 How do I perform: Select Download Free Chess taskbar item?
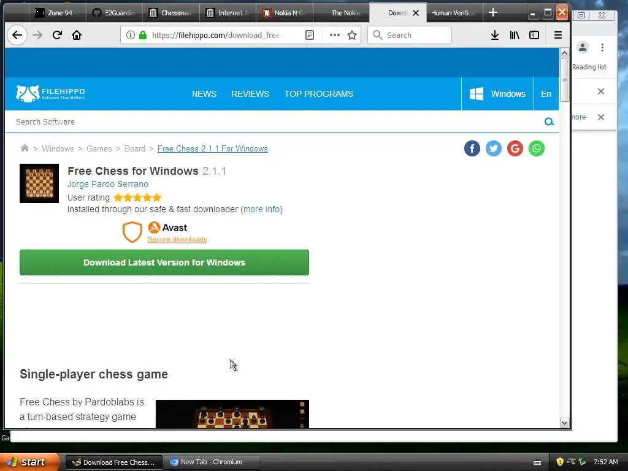tap(113, 462)
